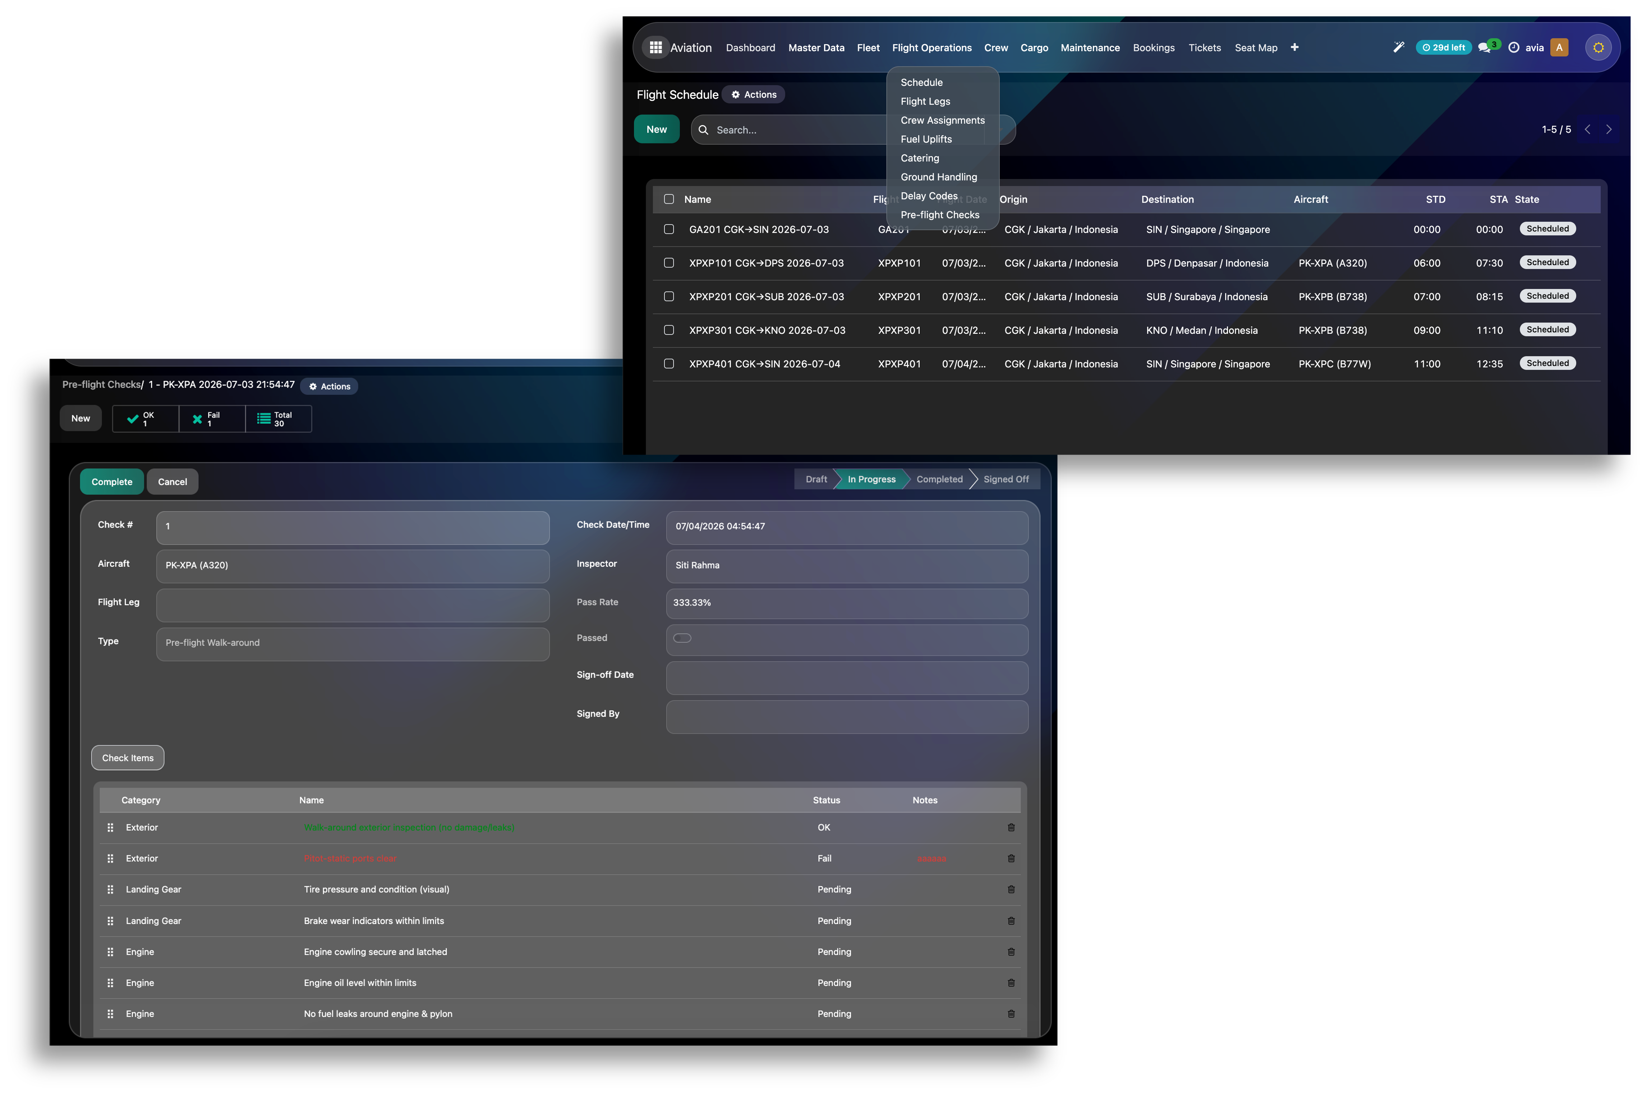The image size is (1647, 1095).
Task: Go to previous page with left chevron
Action: click(x=1587, y=129)
